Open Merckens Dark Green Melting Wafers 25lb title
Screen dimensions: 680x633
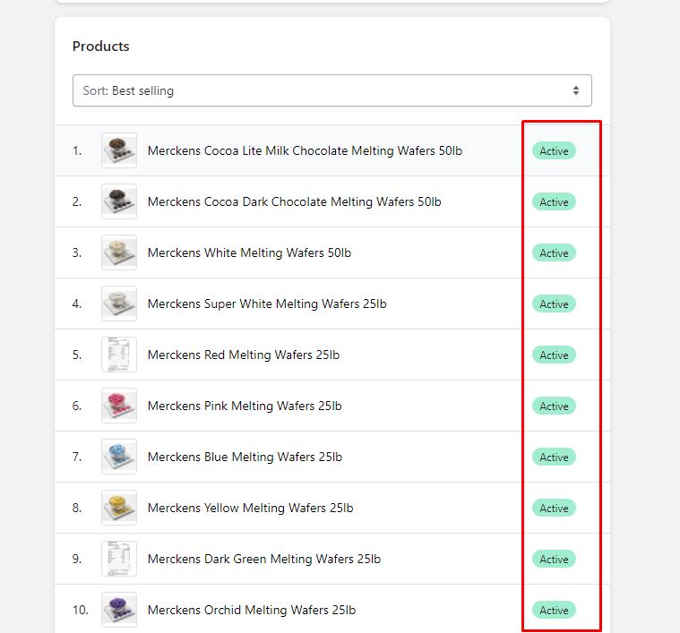(264, 560)
